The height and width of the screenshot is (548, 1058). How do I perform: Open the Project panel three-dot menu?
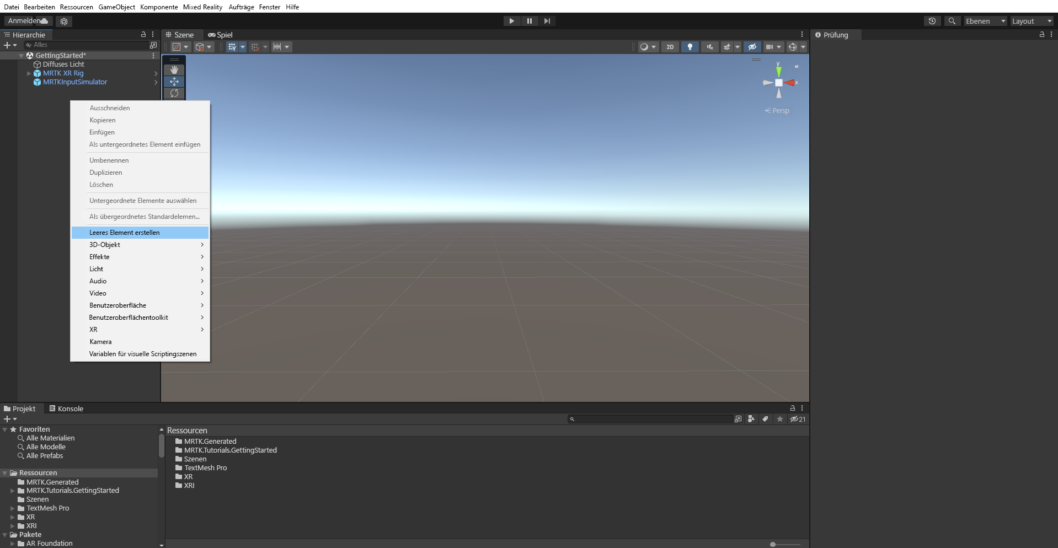[x=802, y=408]
